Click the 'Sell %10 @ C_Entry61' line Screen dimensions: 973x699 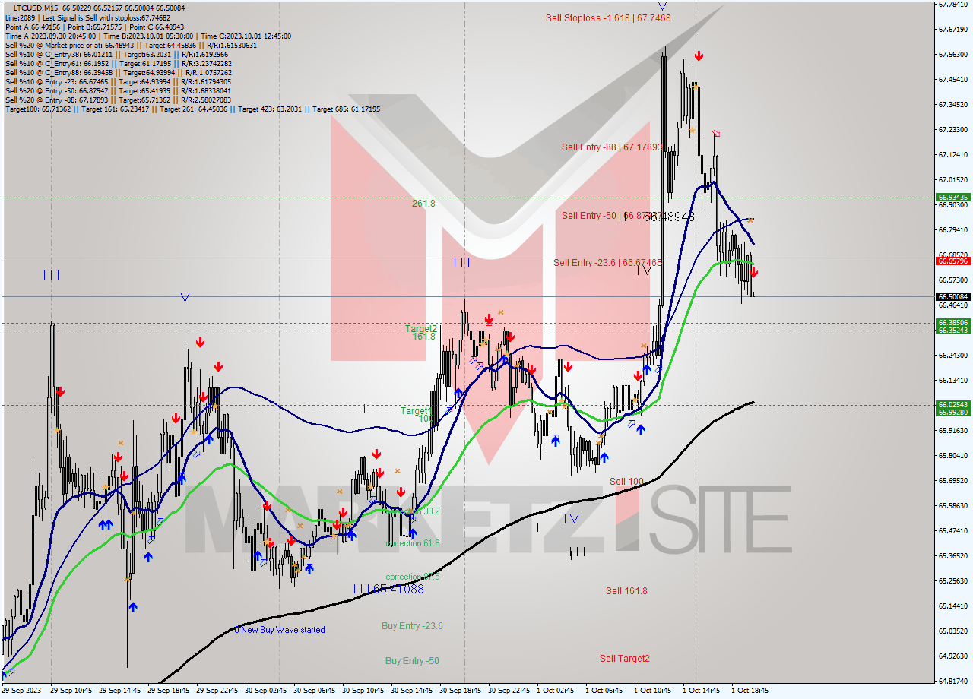click(118, 63)
